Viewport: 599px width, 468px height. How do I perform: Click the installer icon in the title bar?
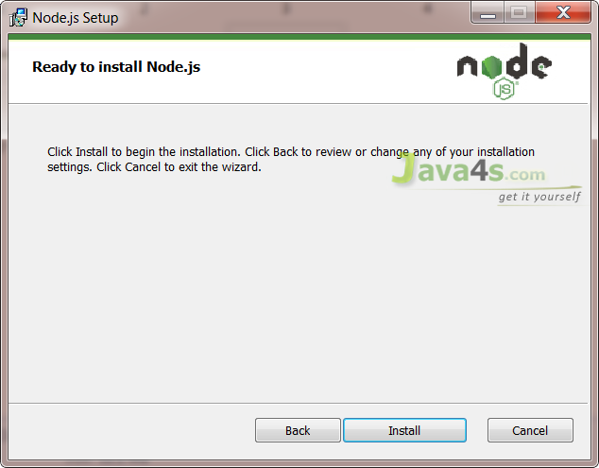tap(18, 18)
